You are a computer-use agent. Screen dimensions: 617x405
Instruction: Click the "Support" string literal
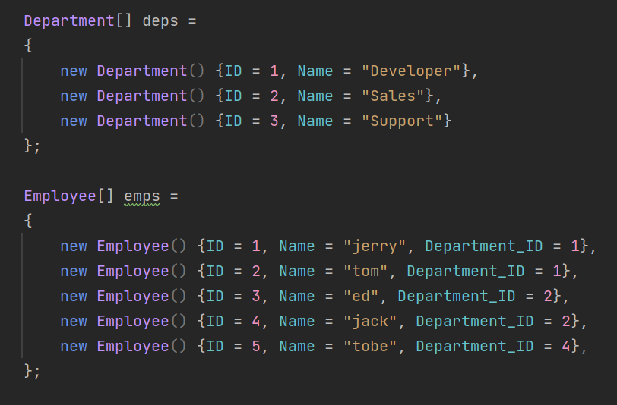pyautogui.click(x=402, y=121)
